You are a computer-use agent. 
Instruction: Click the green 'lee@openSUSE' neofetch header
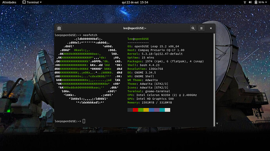click(138, 39)
